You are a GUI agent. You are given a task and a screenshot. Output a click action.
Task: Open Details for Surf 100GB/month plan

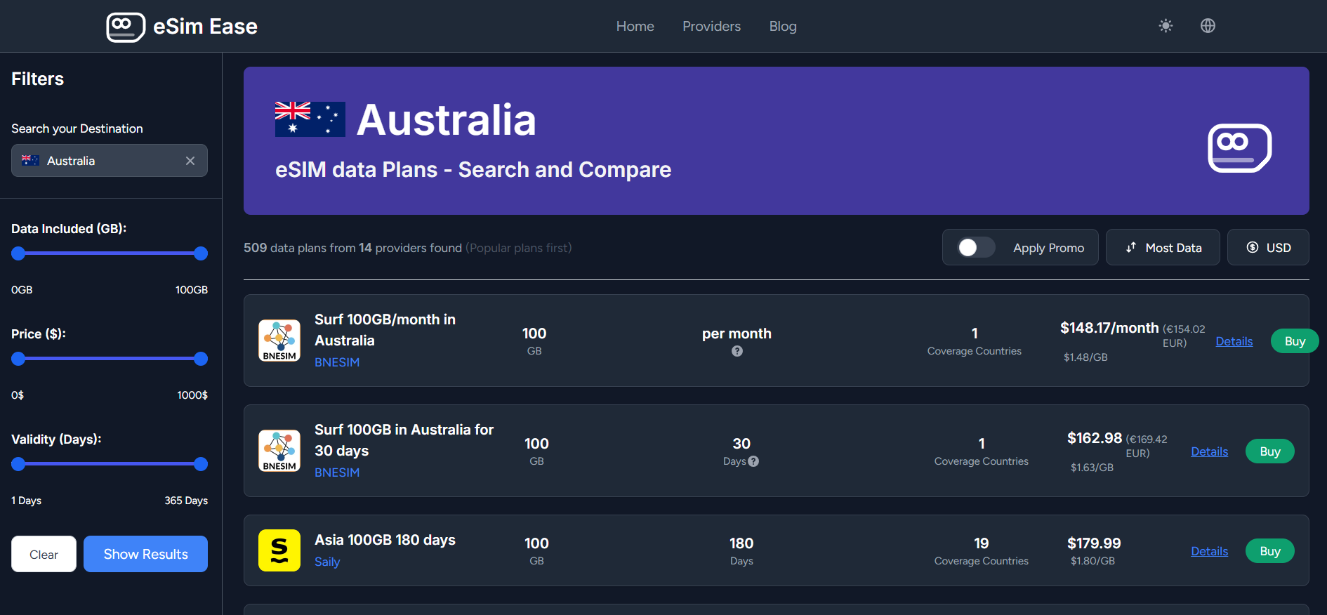pyautogui.click(x=1234, y=341)
